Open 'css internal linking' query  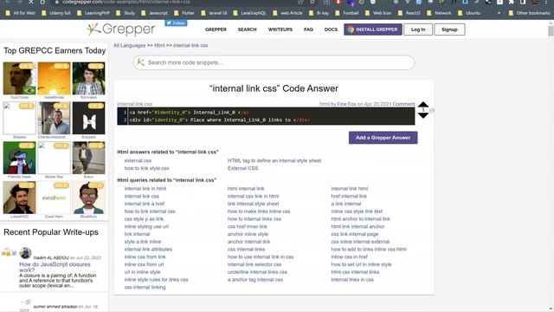[x=145, y=287]
